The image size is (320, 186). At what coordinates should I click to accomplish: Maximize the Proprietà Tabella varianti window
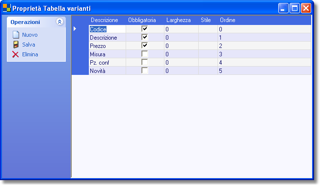294,8
